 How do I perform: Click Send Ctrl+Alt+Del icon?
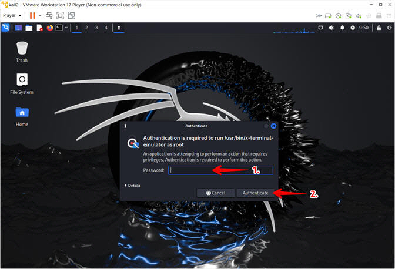49,16
